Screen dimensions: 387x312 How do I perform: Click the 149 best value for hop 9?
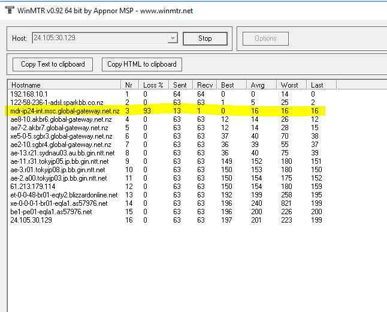click(x=226, y=161)
